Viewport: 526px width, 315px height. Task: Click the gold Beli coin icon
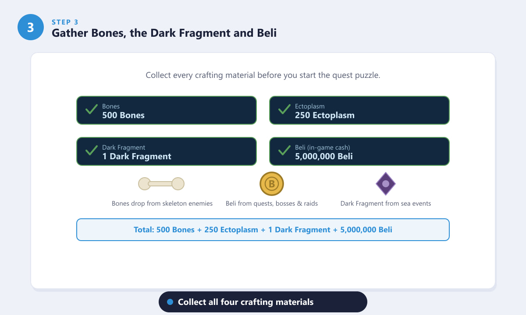[x=272, y=184]
